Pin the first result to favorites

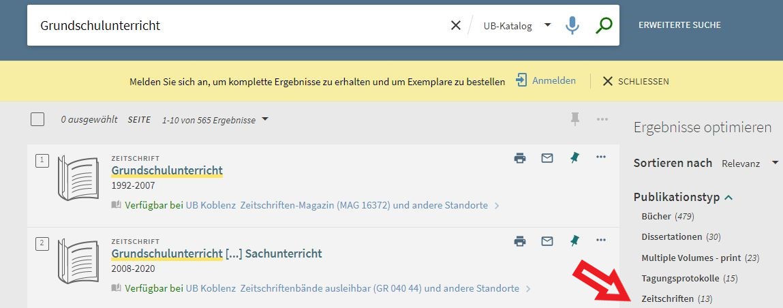tap(574, 157)
